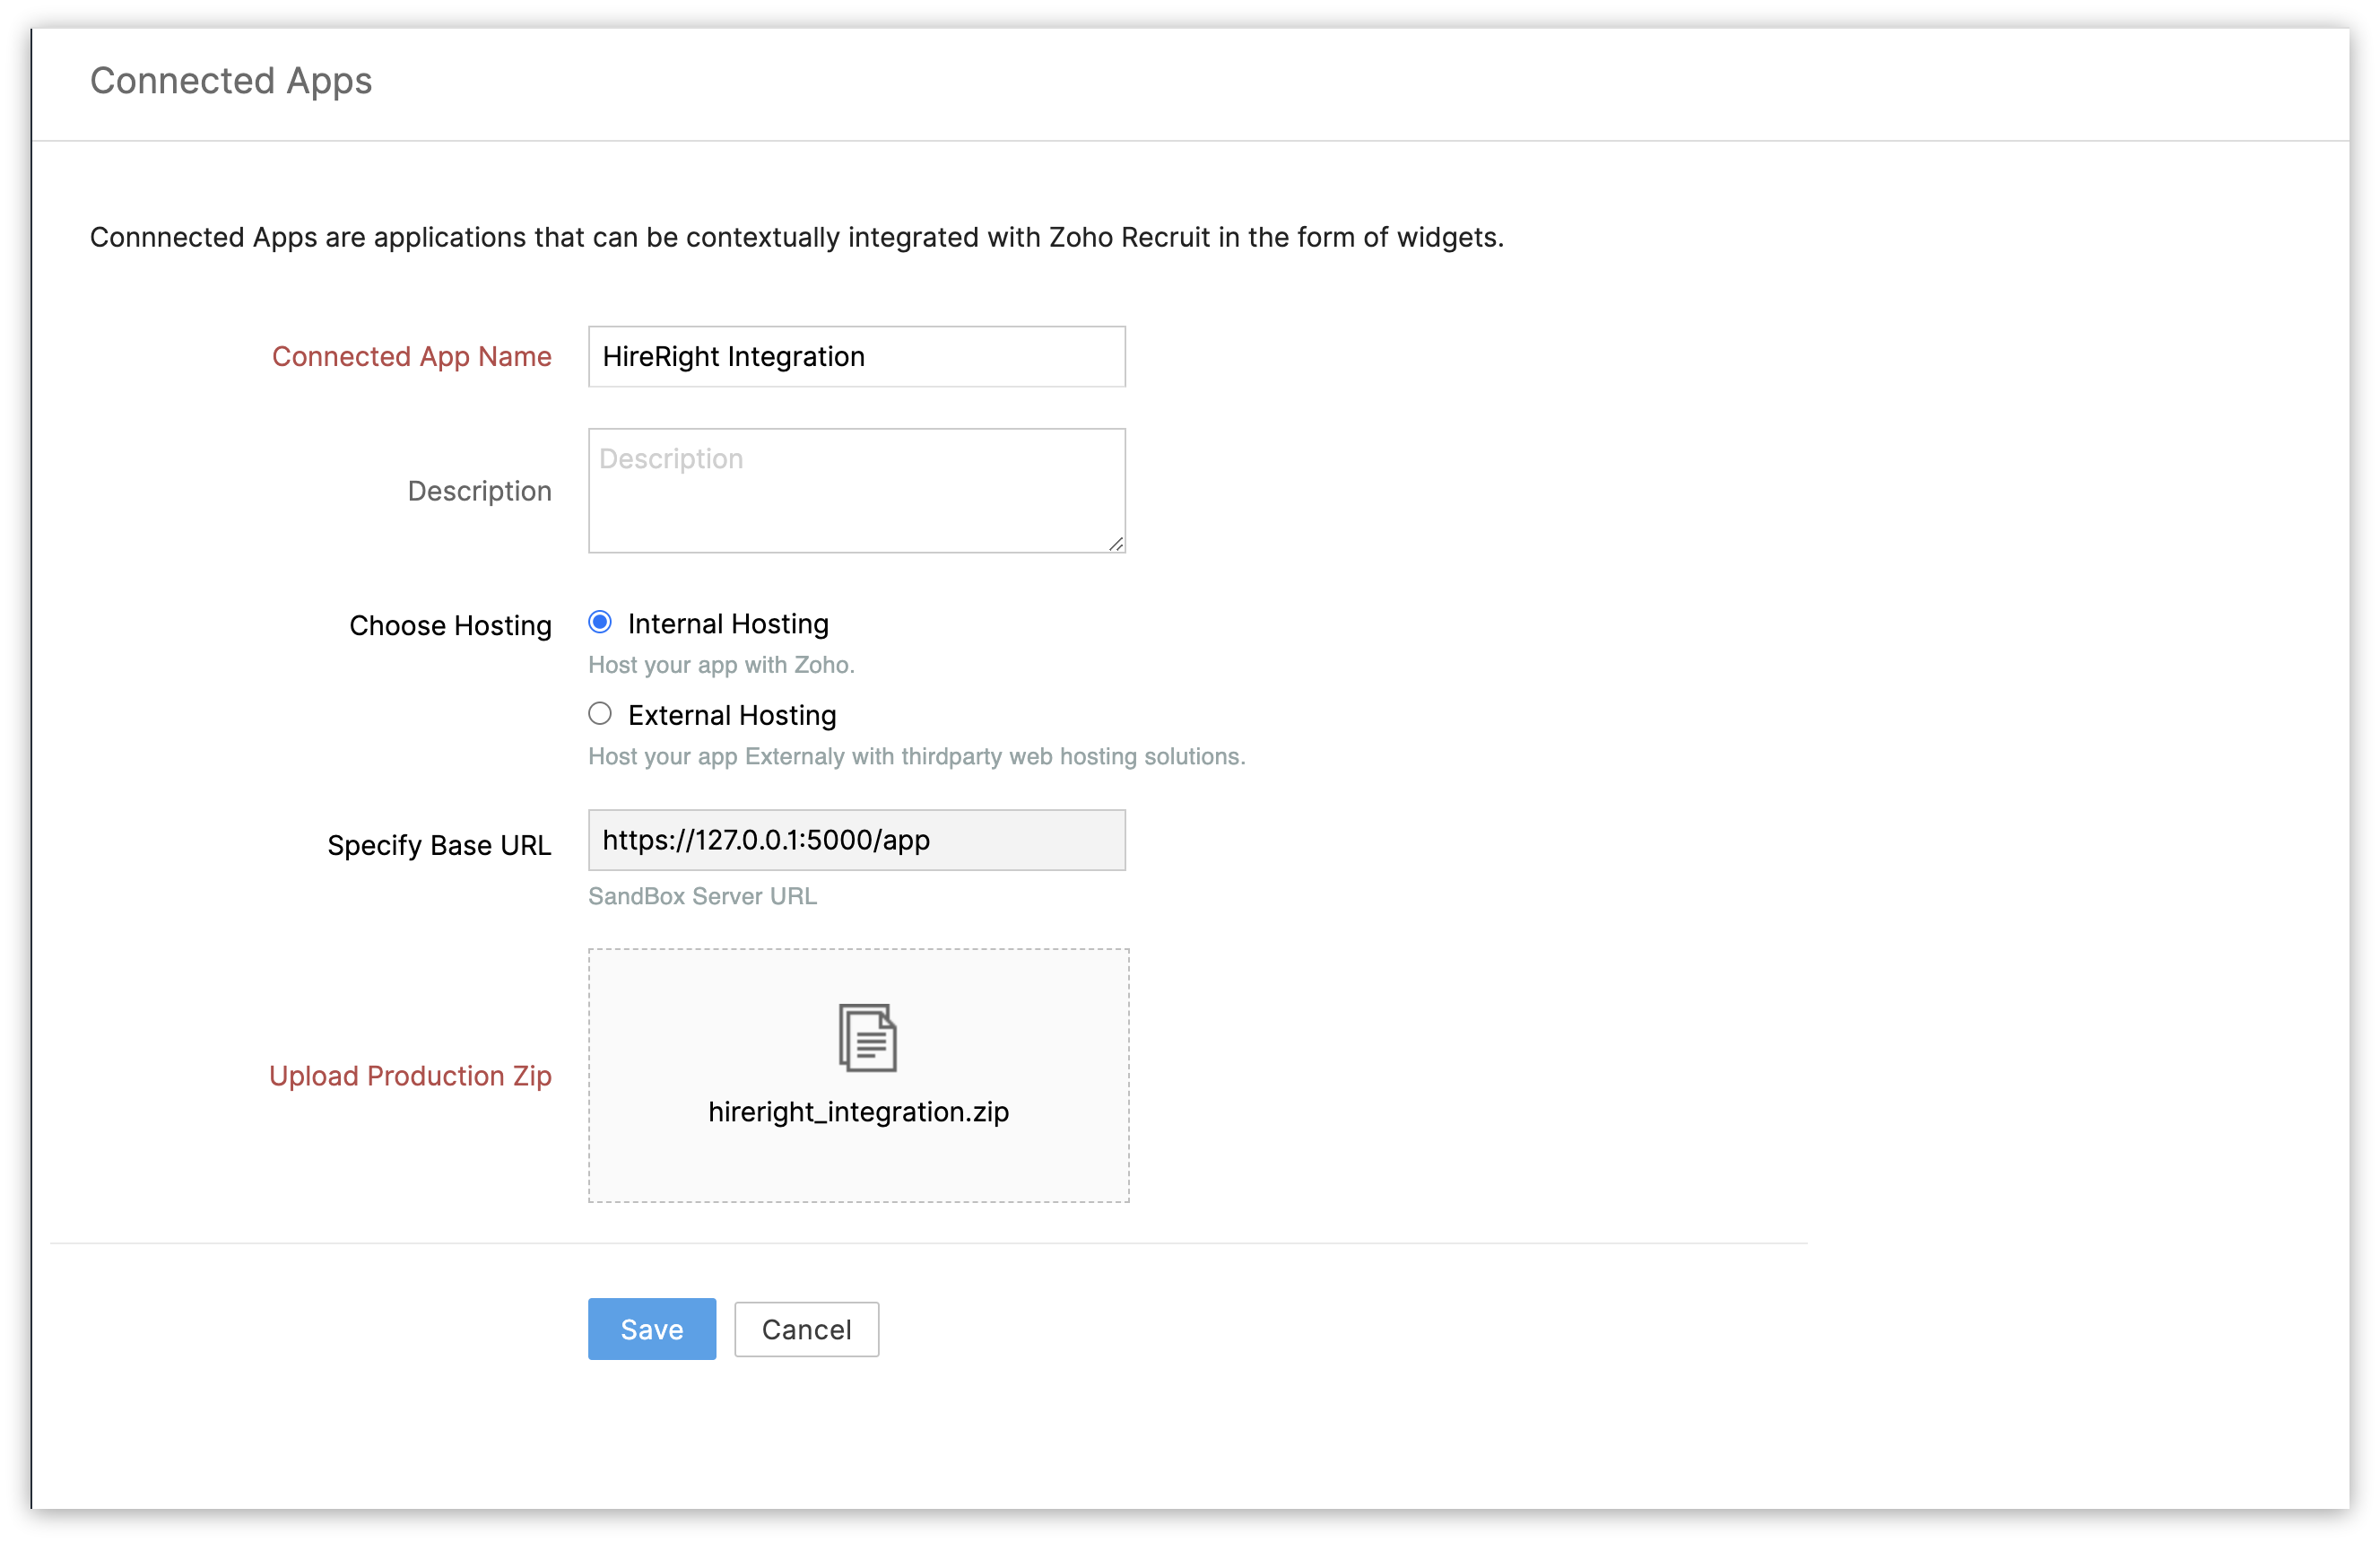2380x1543 pixels.
Task: Click the Specify Base URL label
Action: [x=439, y=846]
